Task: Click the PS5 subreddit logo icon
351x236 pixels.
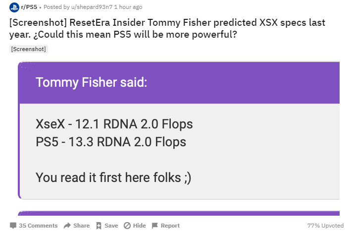Action: (x=13, y=7)
